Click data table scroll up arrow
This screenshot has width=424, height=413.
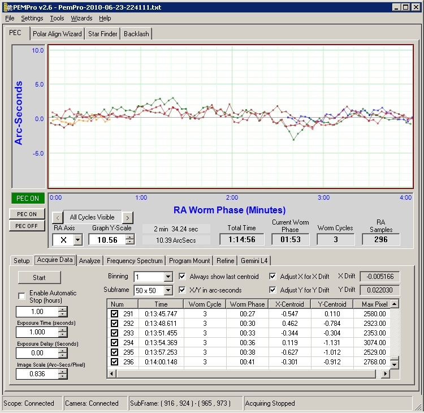pos(395,304)
